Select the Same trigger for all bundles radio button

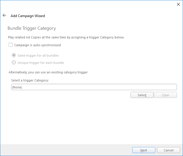click(x=14, y=55)
